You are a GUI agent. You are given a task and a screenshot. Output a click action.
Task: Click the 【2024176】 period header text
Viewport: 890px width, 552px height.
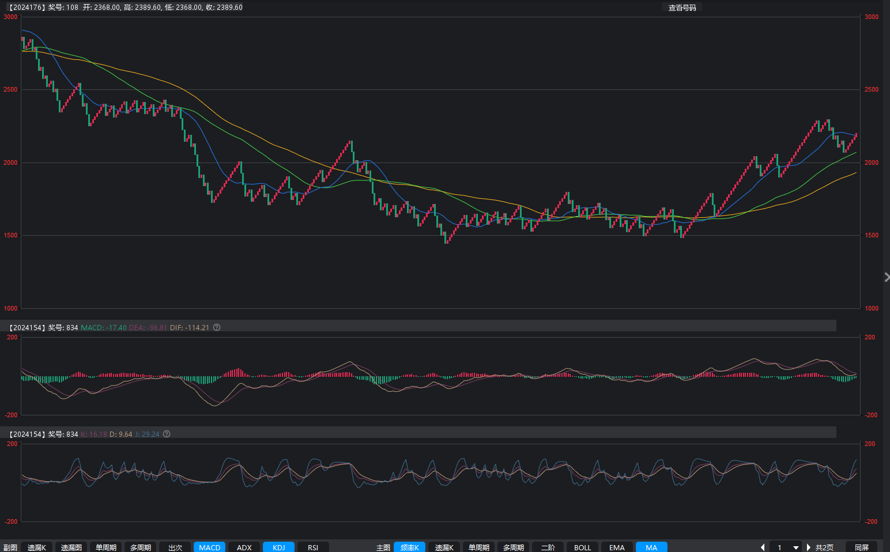point(26,7)
